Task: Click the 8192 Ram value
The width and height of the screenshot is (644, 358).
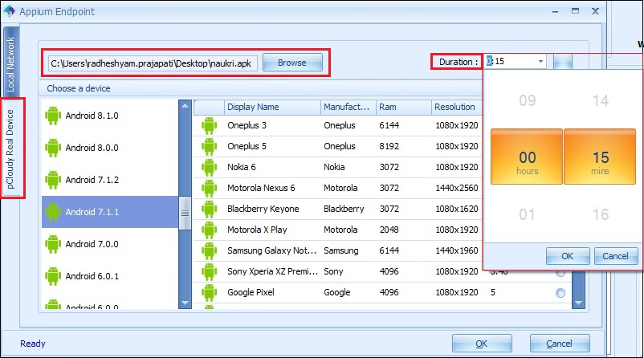Action: pos(389,147)
